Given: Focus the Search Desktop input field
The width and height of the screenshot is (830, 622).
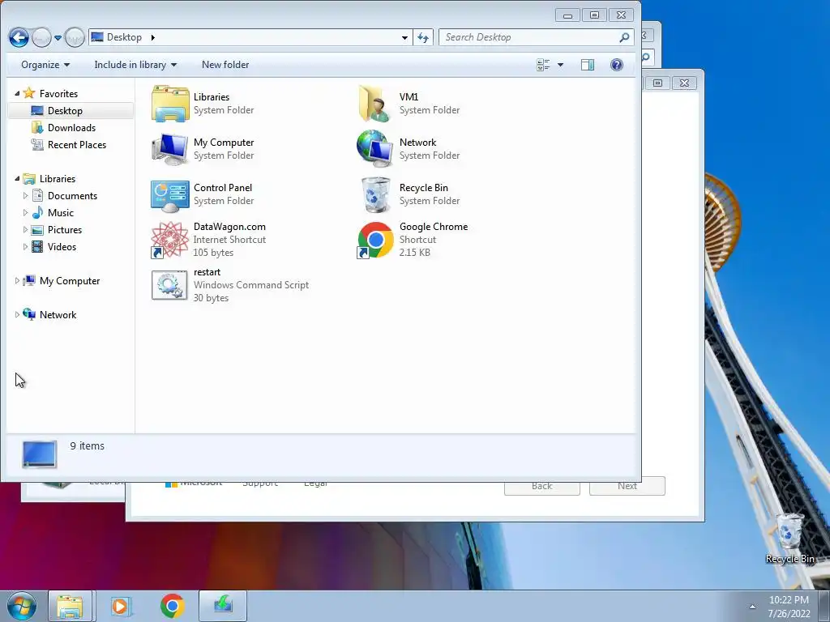Looking at the screenshot, I should click(x=530, y=37).
